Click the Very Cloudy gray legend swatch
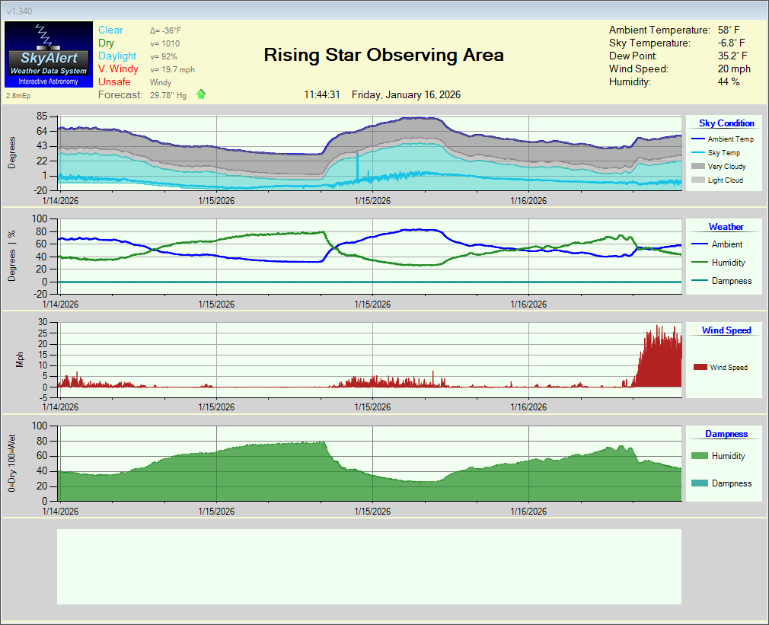Image resolution: width=769 pixels, height=625 pixels. (x=697, y=167)
